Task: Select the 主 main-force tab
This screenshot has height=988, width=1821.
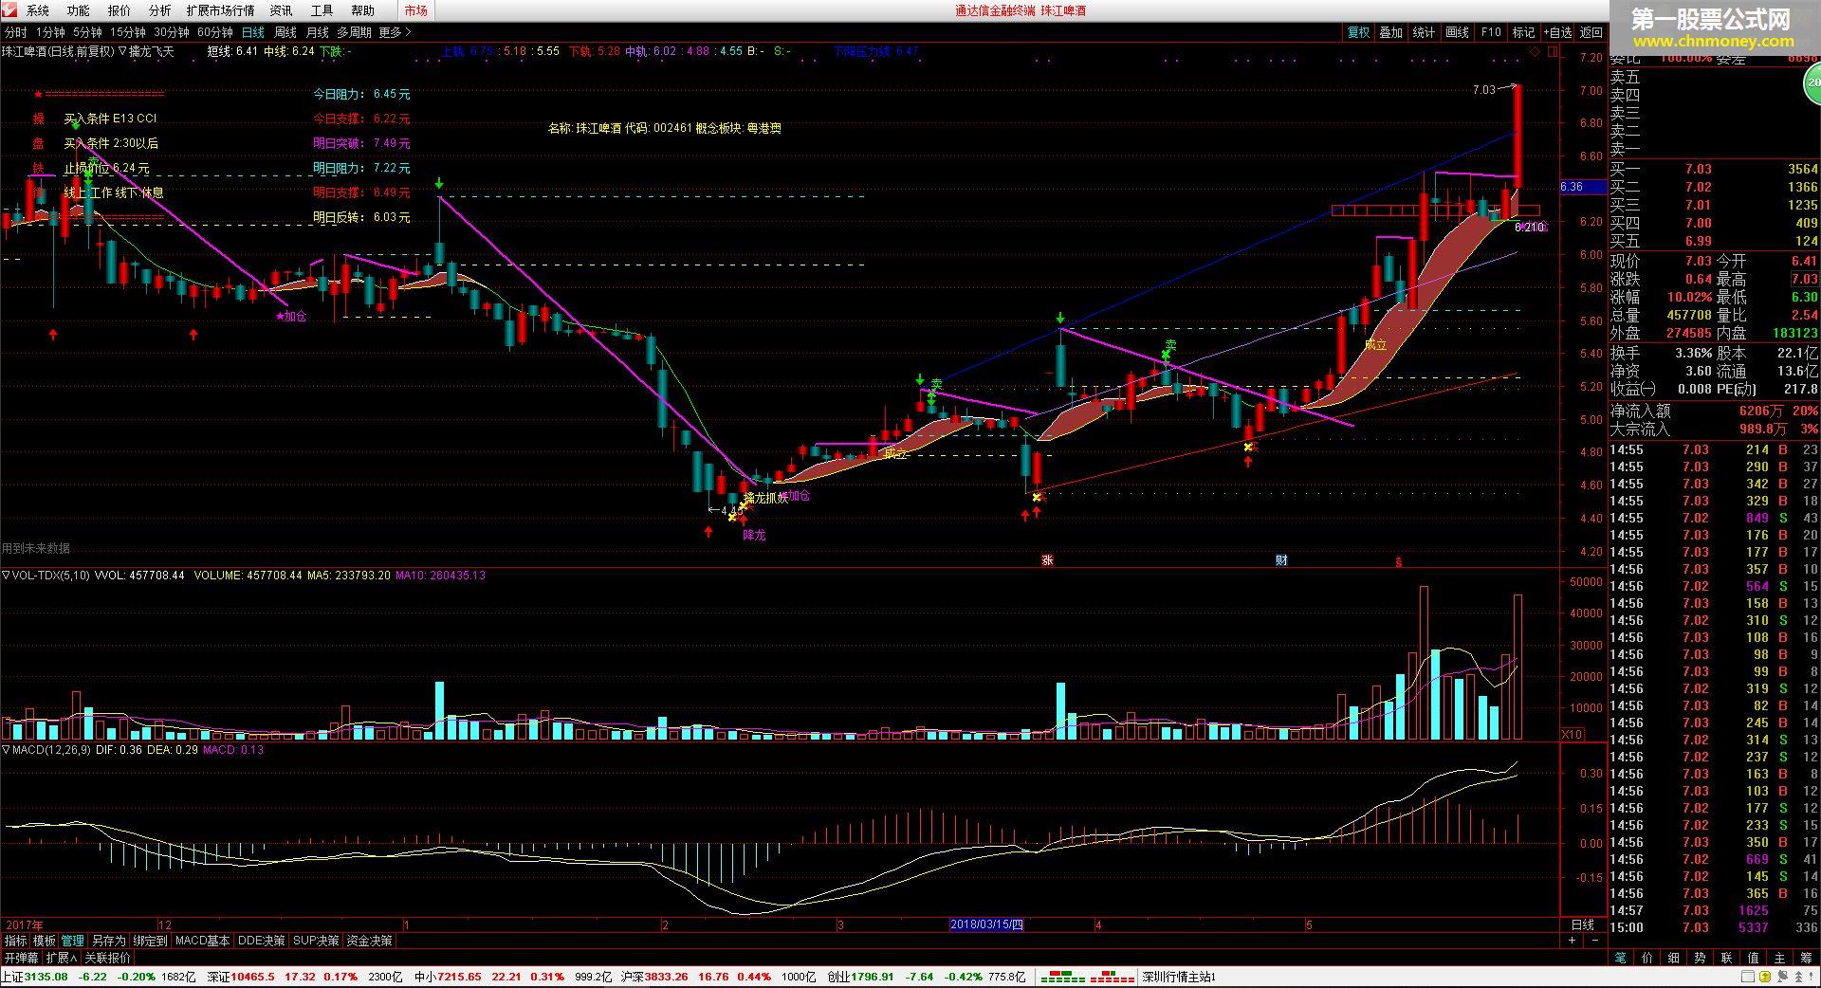Action: point(1779,958)
